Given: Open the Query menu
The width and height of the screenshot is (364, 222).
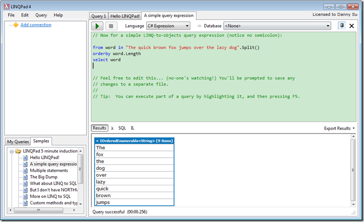Looking at the screenshot, I should point(41,15).
